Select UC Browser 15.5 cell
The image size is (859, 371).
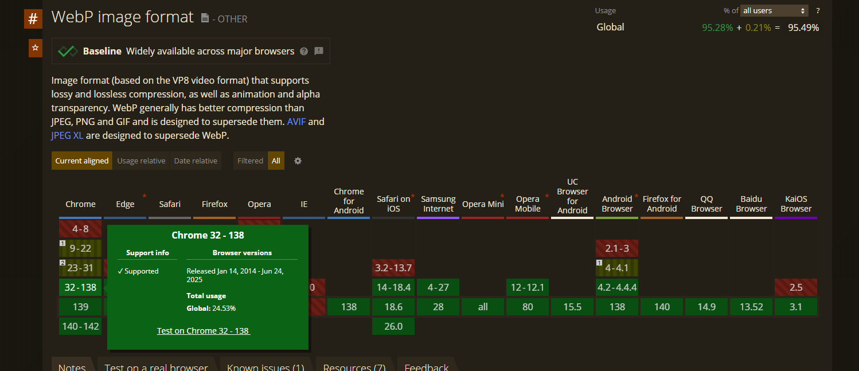[x=572, y=307]
